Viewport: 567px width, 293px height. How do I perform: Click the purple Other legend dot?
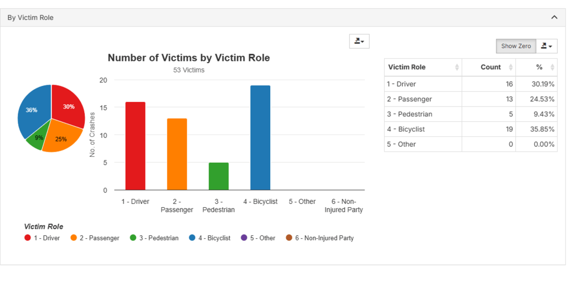[244, 238]
